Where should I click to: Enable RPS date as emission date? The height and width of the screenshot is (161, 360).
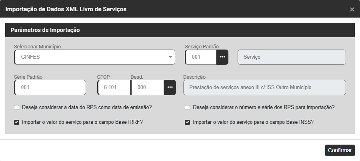tap(16, 107)
